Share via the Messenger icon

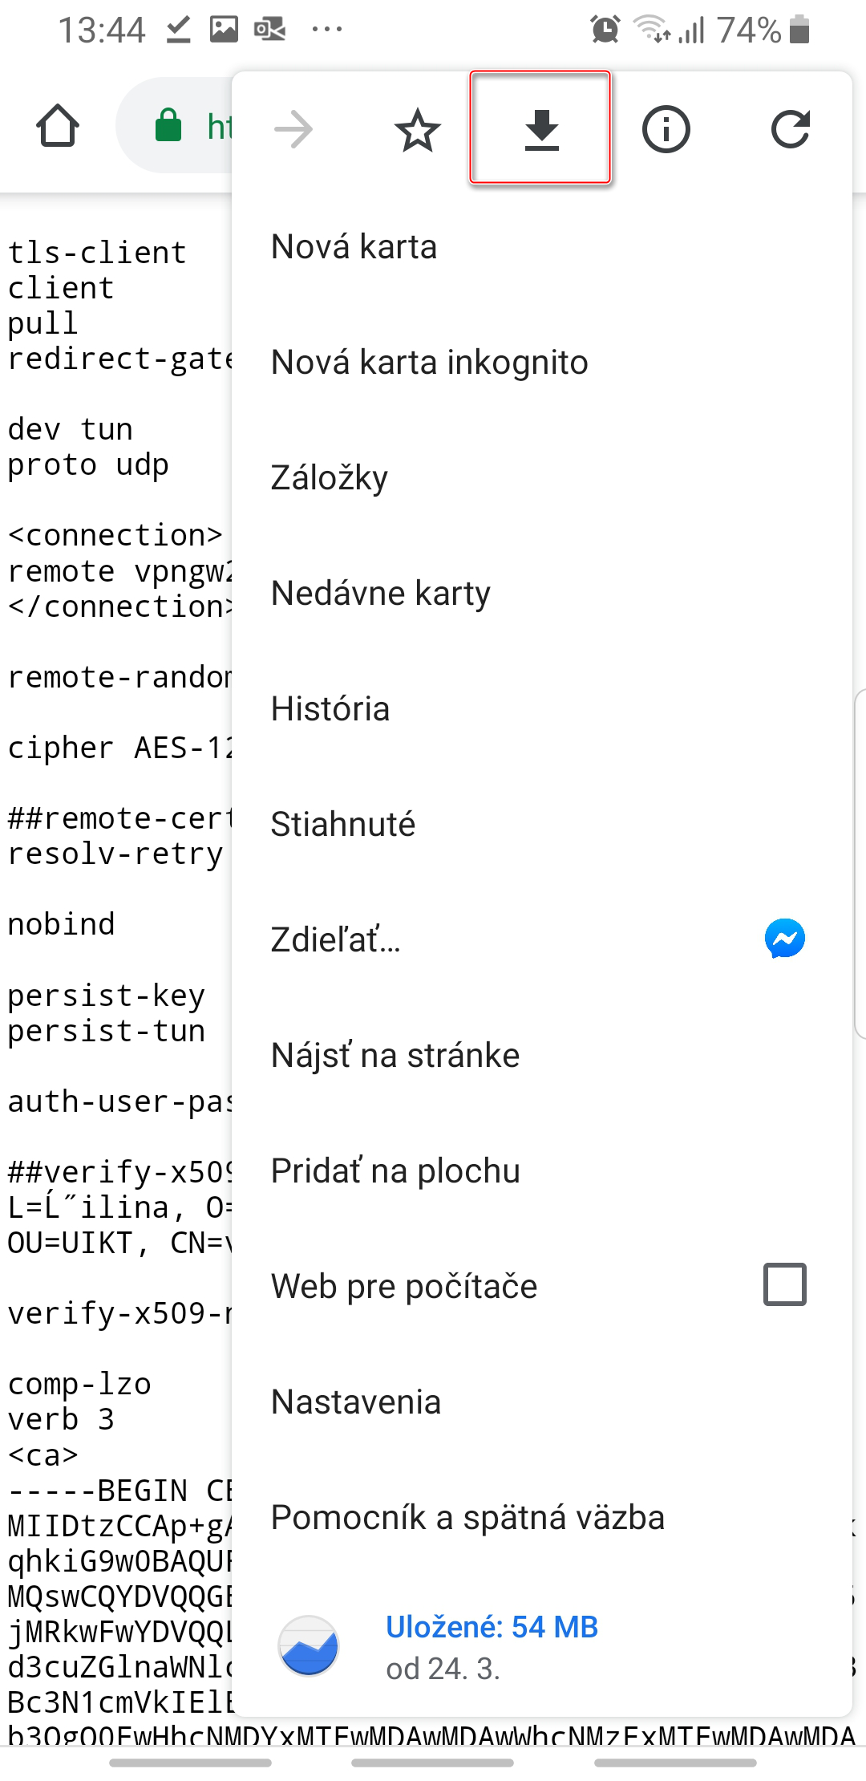[x=784, y=939]
